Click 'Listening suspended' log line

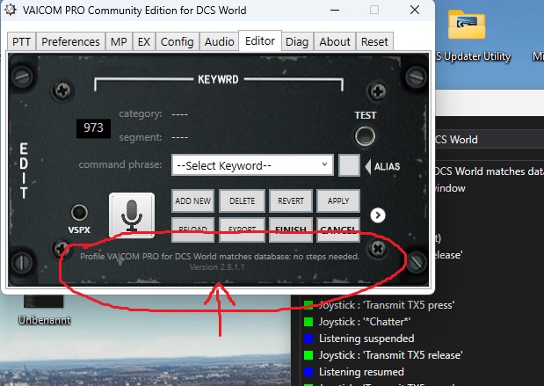[x=366, y=339]
